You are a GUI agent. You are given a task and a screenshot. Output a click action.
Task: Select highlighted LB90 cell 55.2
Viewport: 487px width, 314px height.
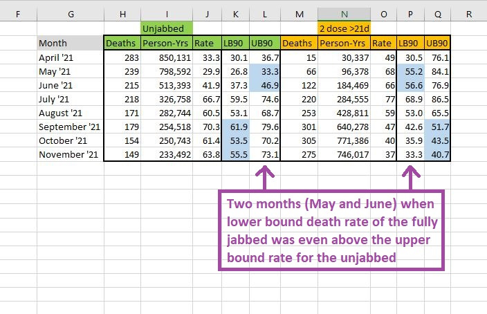pos(410,71)
